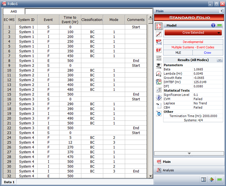This screenshot has width=226, height=186.
Task: Click the 'End' comment cell in row 15
Action: [136, 94]
